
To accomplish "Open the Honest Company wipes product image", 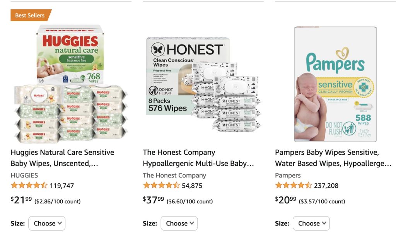I will point(203,84).
